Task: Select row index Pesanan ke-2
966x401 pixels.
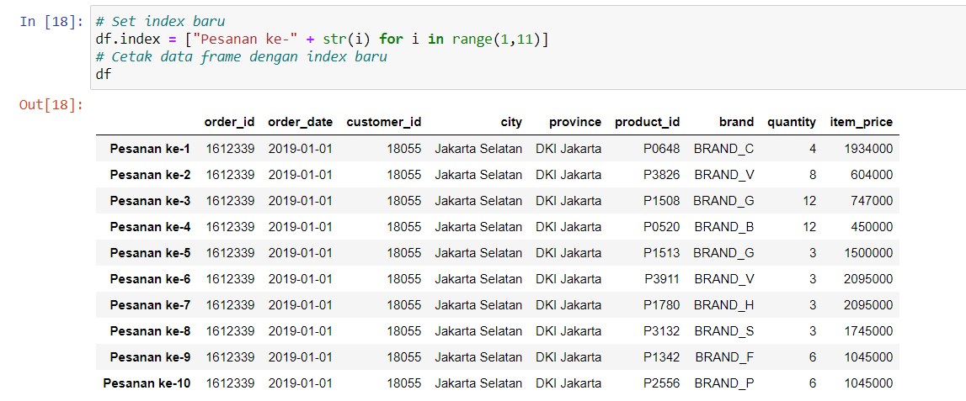Action: (150, 175)
